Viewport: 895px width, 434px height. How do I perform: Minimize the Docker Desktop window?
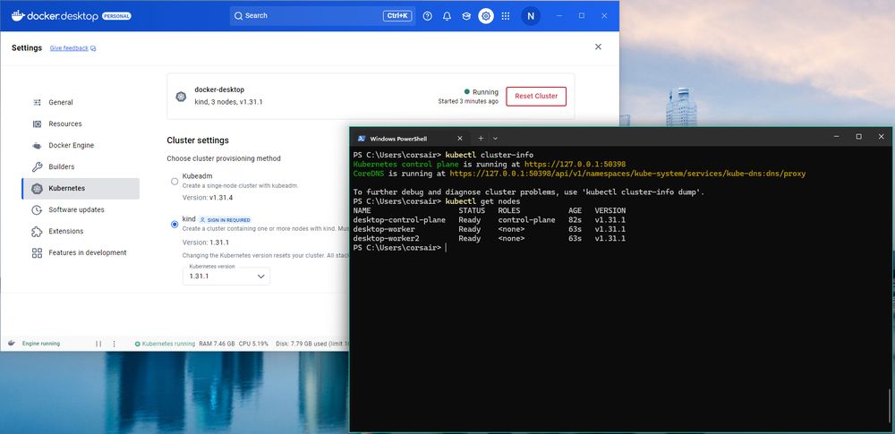558,16
